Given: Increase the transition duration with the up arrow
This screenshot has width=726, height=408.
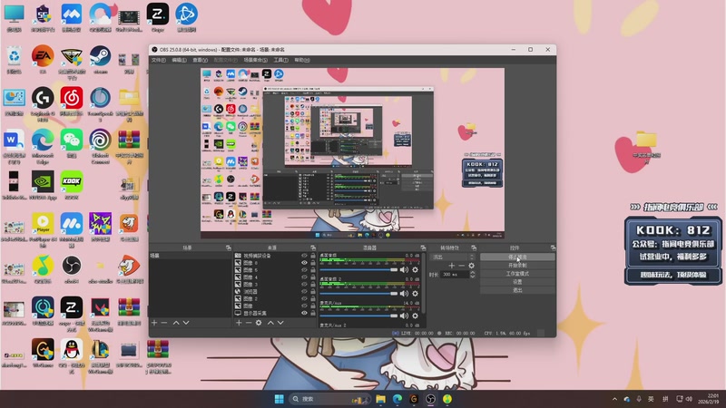Looking at the screenshot, I should [472, 273].
